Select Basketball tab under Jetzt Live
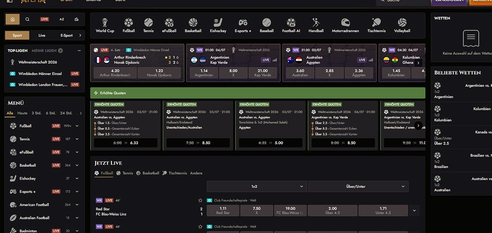 148,173
